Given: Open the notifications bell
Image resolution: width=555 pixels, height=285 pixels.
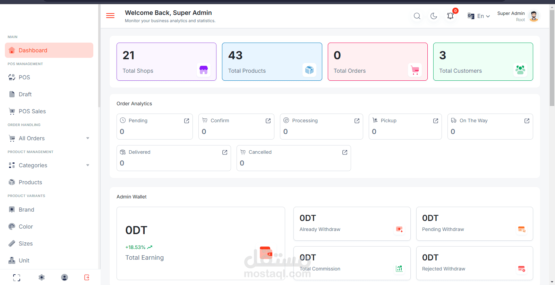Looking at the screenshot, I should (x=450, y=16).
